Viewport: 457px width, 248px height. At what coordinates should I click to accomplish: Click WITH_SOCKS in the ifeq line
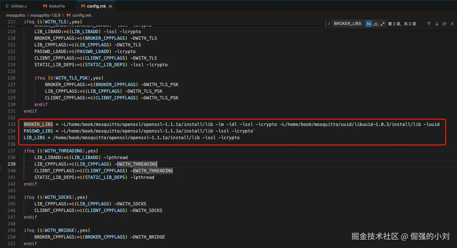58,197
